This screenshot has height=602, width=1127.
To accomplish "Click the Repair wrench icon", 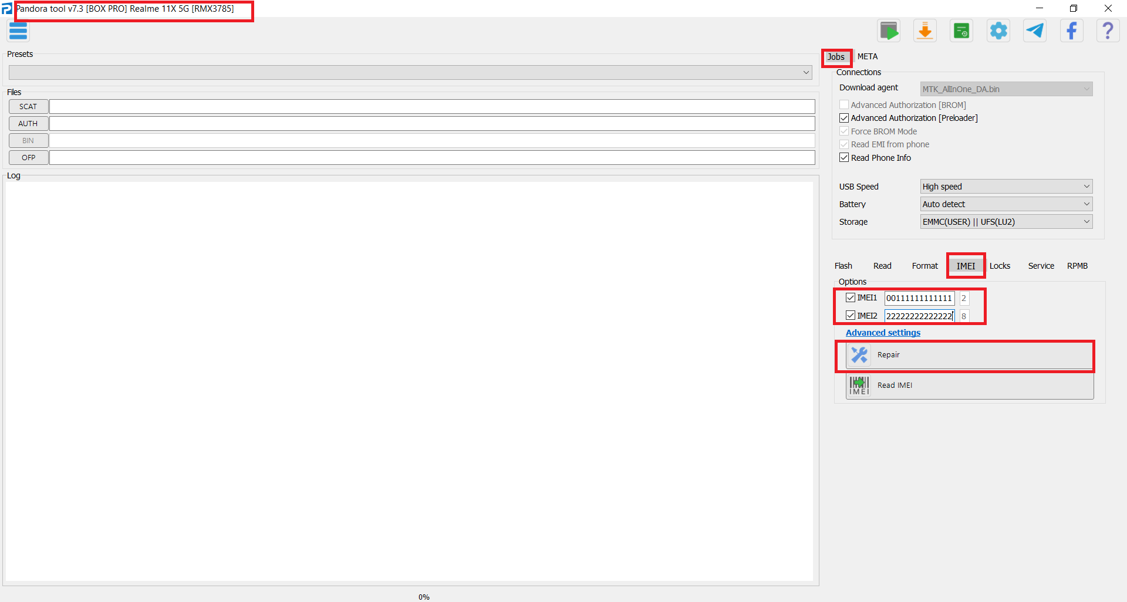I will point(859,355).
